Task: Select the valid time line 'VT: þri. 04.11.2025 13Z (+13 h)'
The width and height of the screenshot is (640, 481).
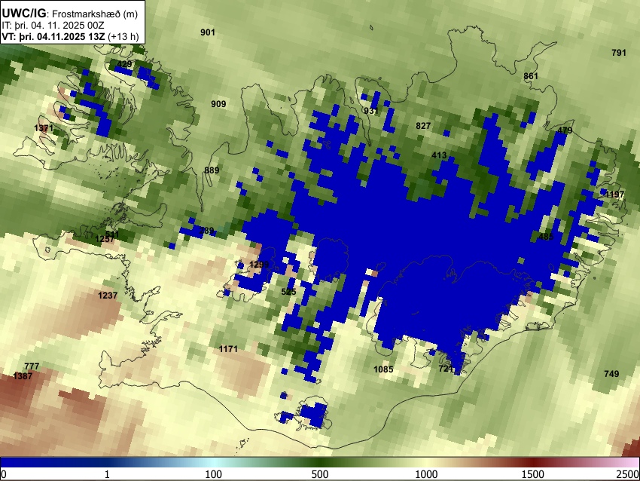Action: (70, 36)
